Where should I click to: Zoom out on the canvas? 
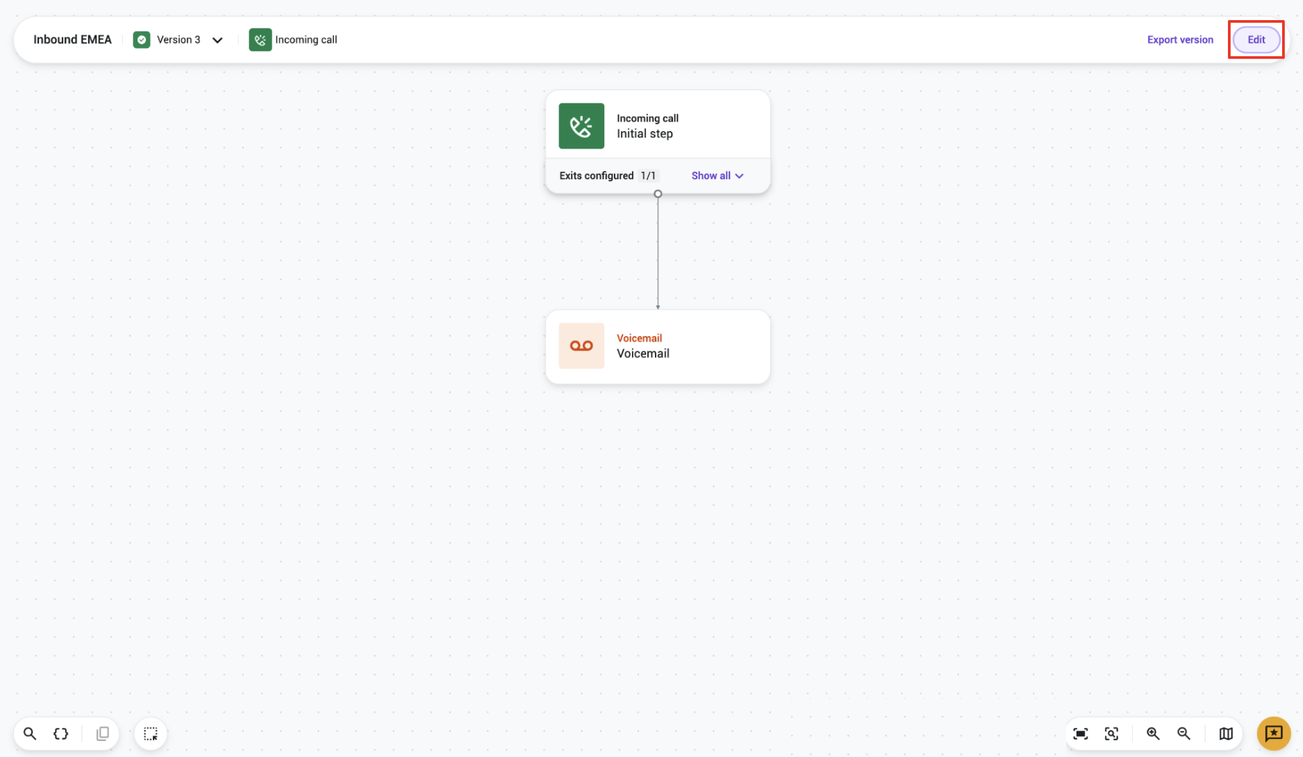coord(1184,733)
